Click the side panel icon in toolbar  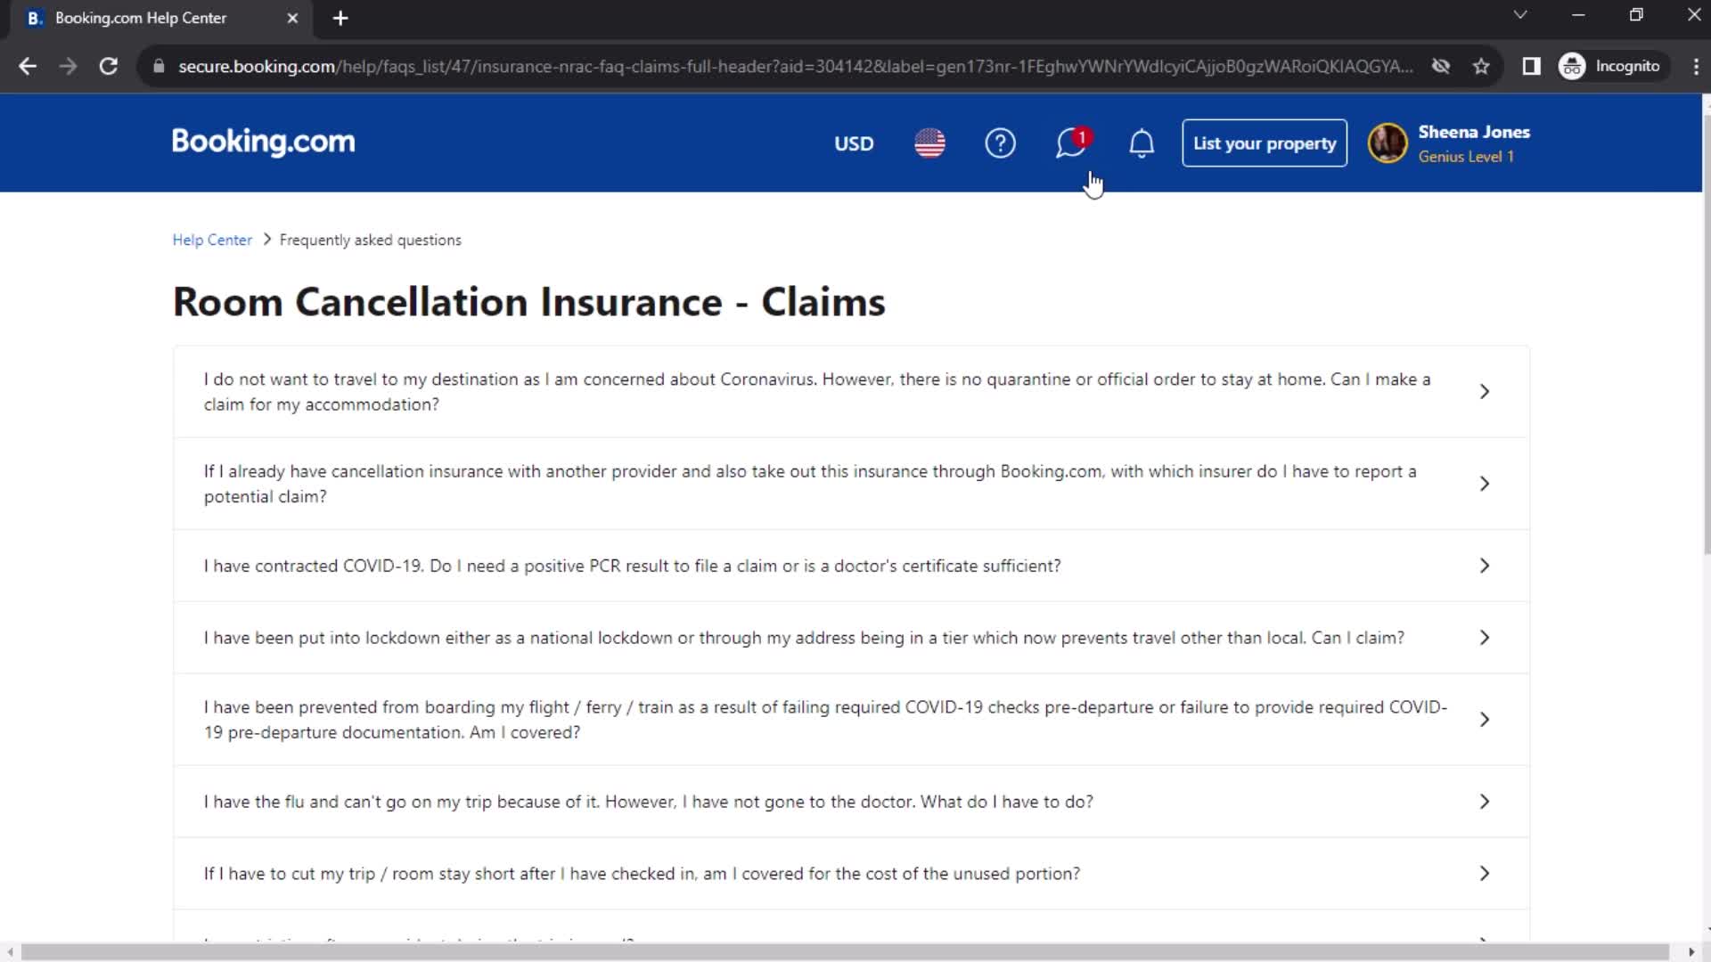pyautogui.click(x=1531, y=66)
